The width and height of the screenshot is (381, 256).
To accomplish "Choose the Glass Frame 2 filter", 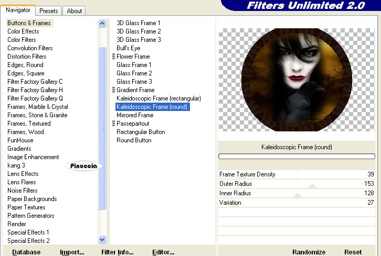I will [134, 73].
